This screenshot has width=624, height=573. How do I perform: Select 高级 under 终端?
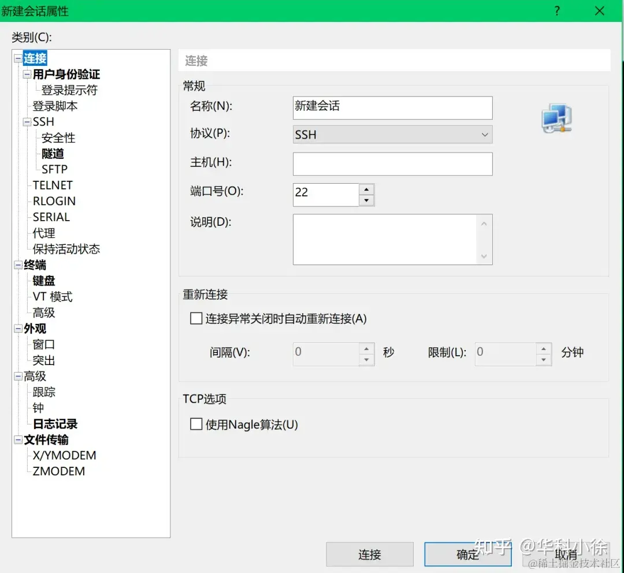point(44,312)
